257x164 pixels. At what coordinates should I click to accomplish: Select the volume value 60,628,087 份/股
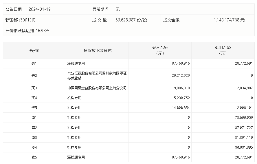coord(131,20)
